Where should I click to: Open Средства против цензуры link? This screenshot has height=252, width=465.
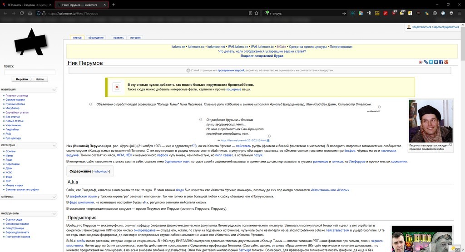tap(308, 47)
